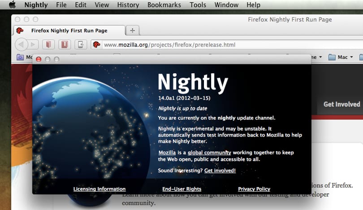The height and width of the screenshot is (210, 363).
Task: Expand the Mac folder dropdown arrow
Action: (x=351, y=57)
